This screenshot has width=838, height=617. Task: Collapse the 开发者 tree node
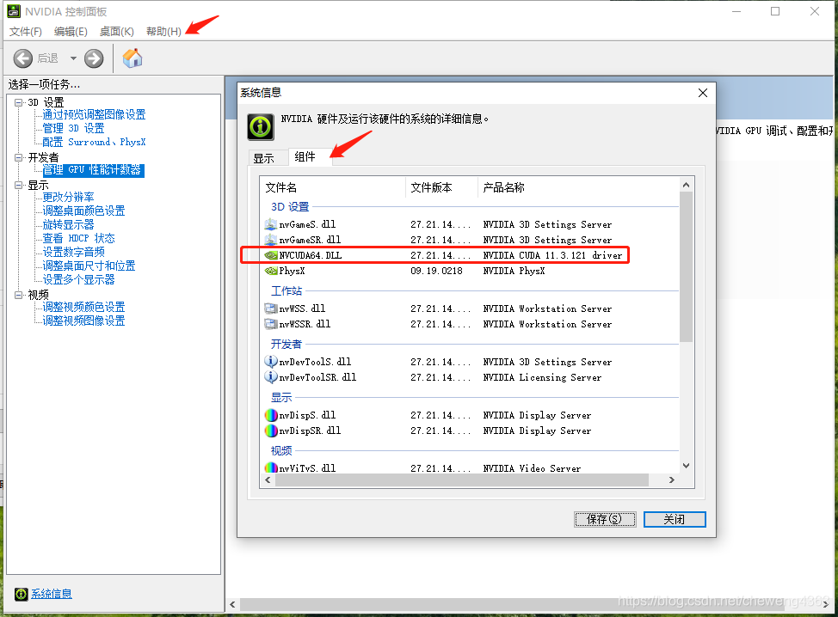(19, 157)
